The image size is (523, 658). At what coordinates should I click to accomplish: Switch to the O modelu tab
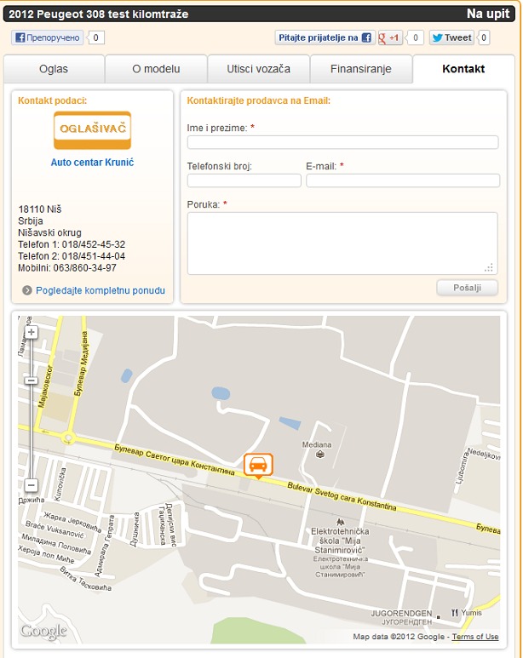click(x=156, y=69)
